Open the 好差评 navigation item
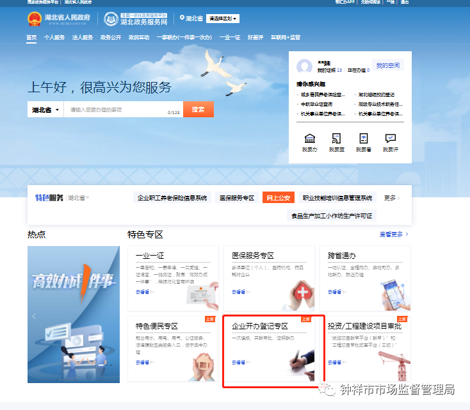470x410 pixels. pyautogui.click(x=255, y=37)
